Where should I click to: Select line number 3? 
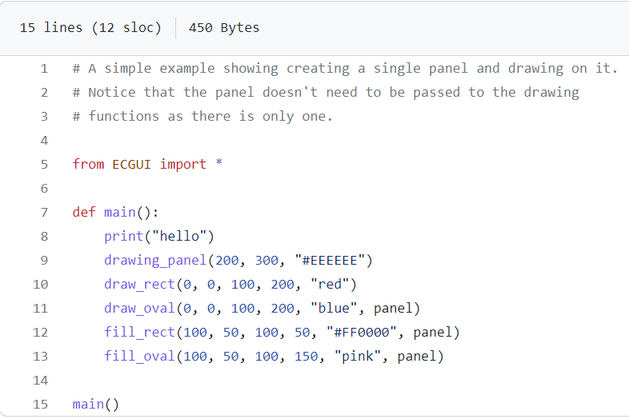coord(44,117)
